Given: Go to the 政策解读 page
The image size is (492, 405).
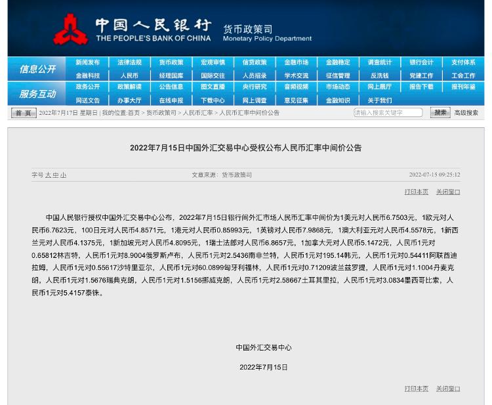Looking at the screenshot, I should (129, 87).
